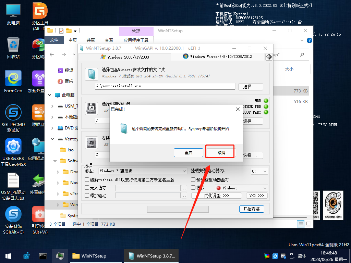This screenshot has width=351, height=263.
Task: Enable the 添加驱动 checkbox
Action: (x=87, y=195)
